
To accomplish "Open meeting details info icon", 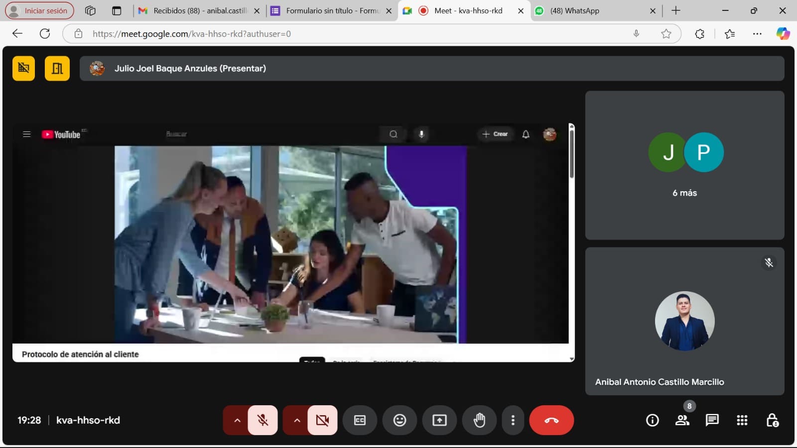I will click(652, 420).
